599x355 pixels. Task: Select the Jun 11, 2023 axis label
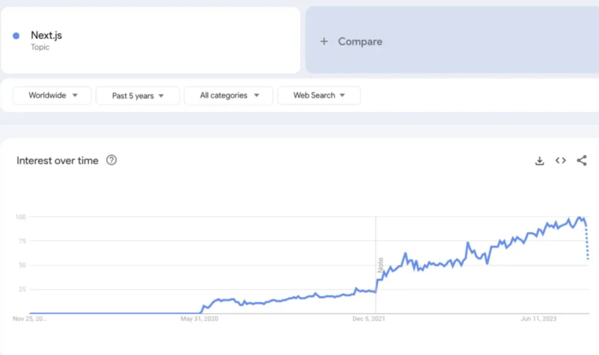(539, 319)
